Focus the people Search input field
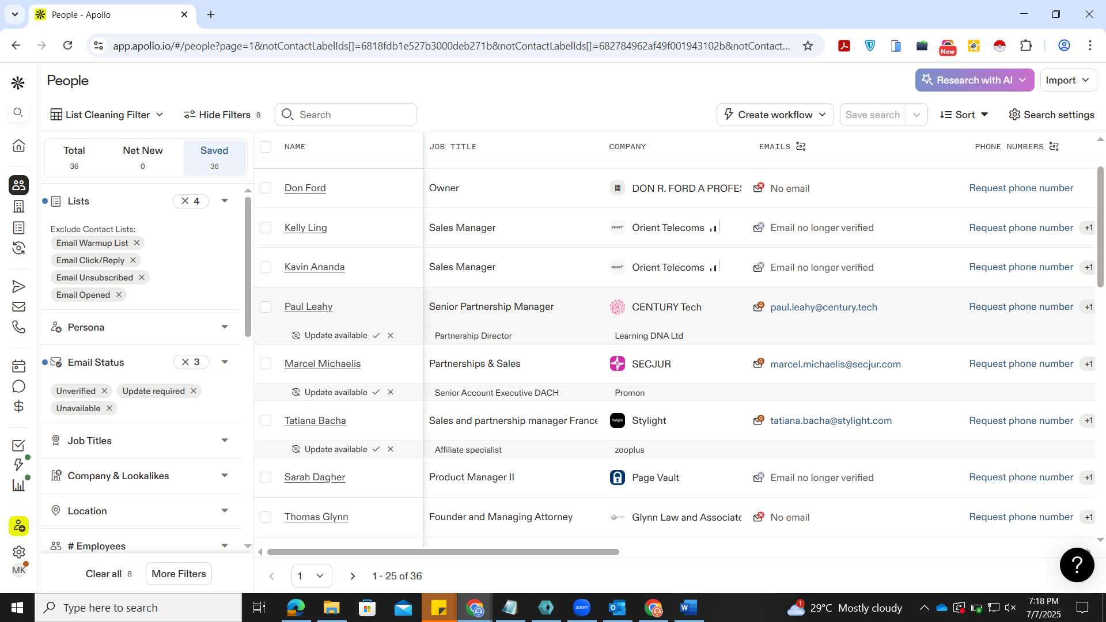Screen dimensions: 1106x622 coord(346,115)
